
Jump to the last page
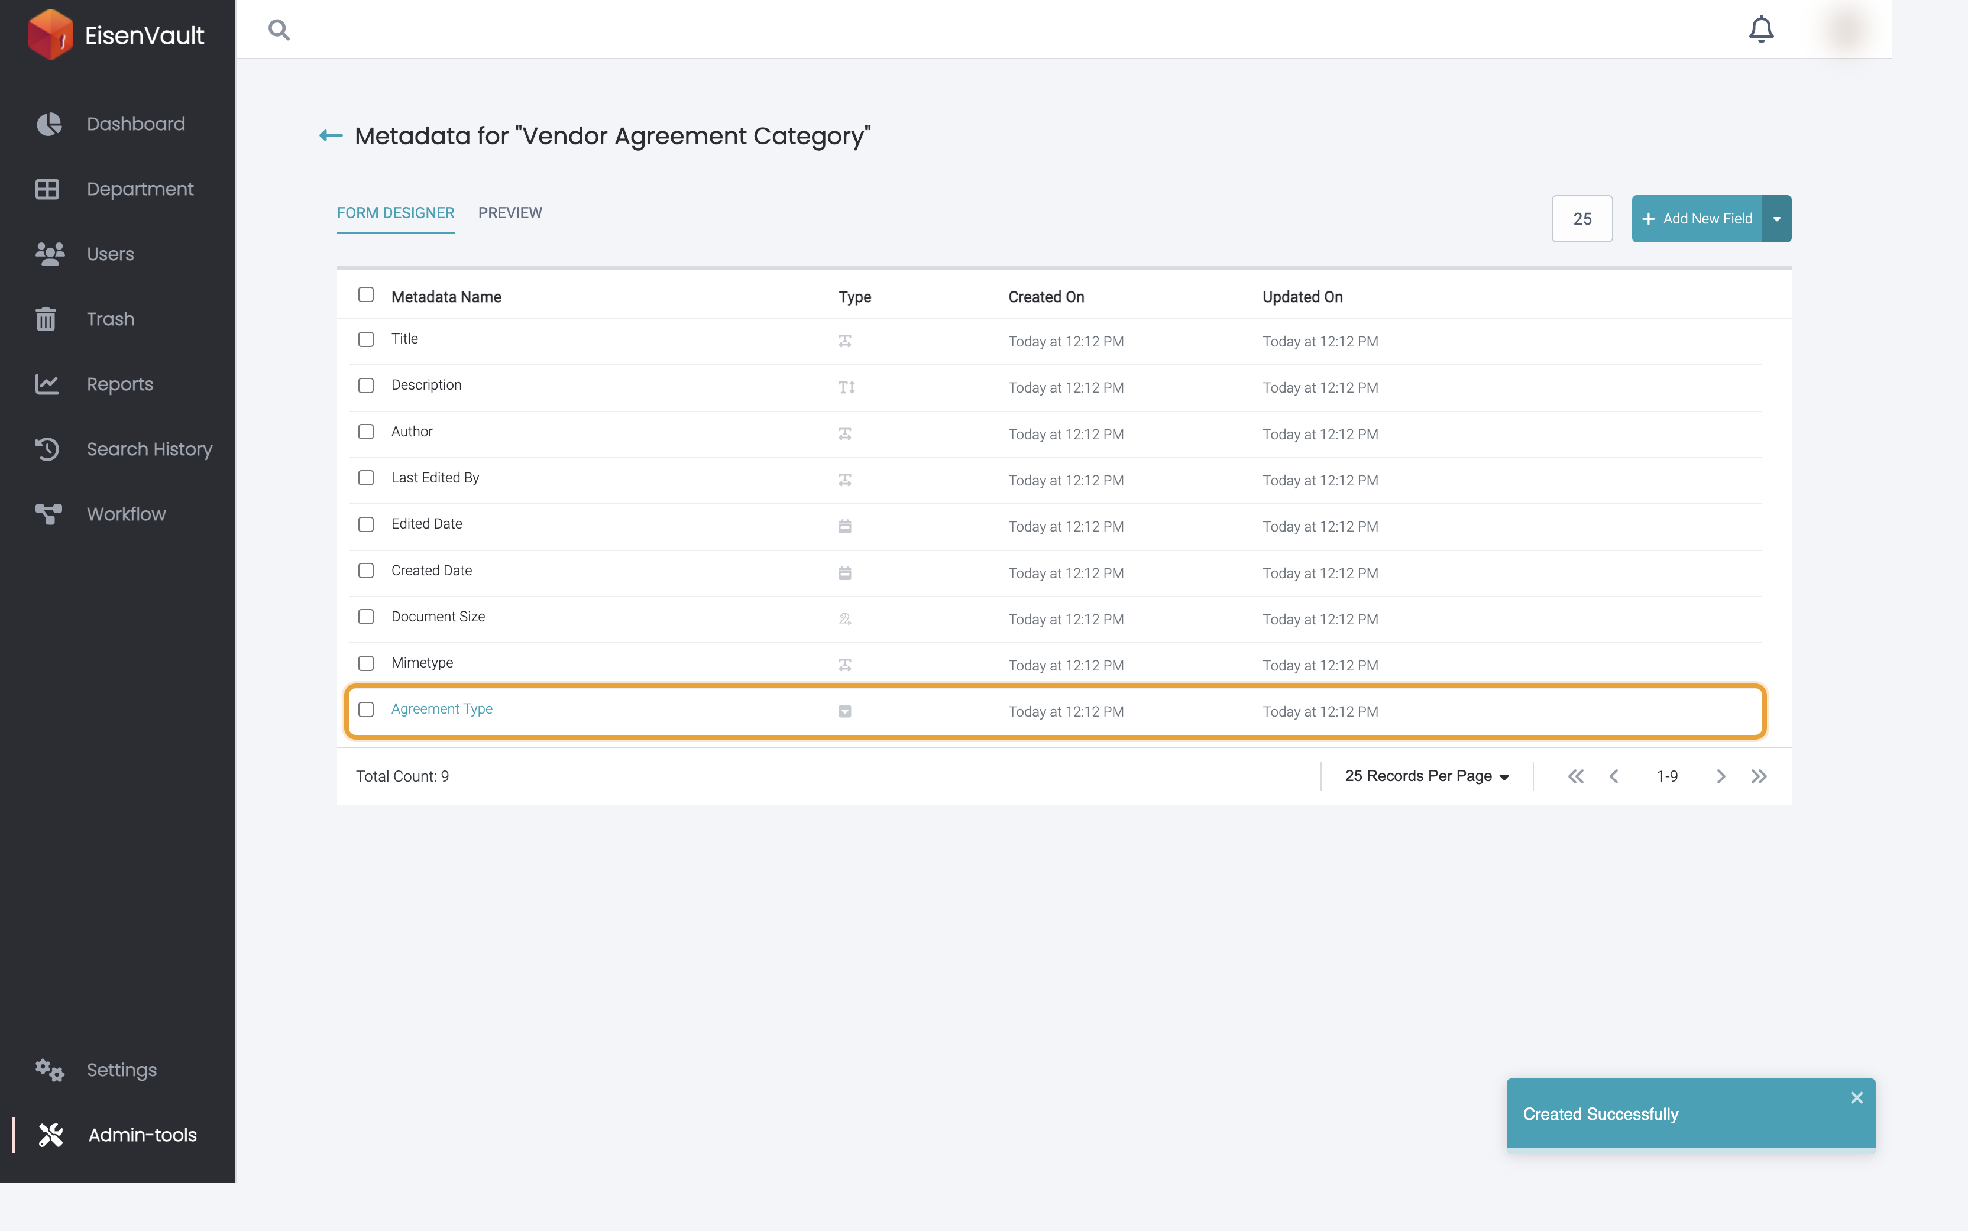(1759, 777)
